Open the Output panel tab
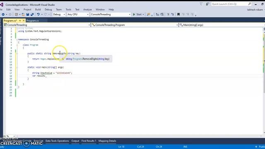The height and width of the screenshot is (149, 265). point(75,141)
